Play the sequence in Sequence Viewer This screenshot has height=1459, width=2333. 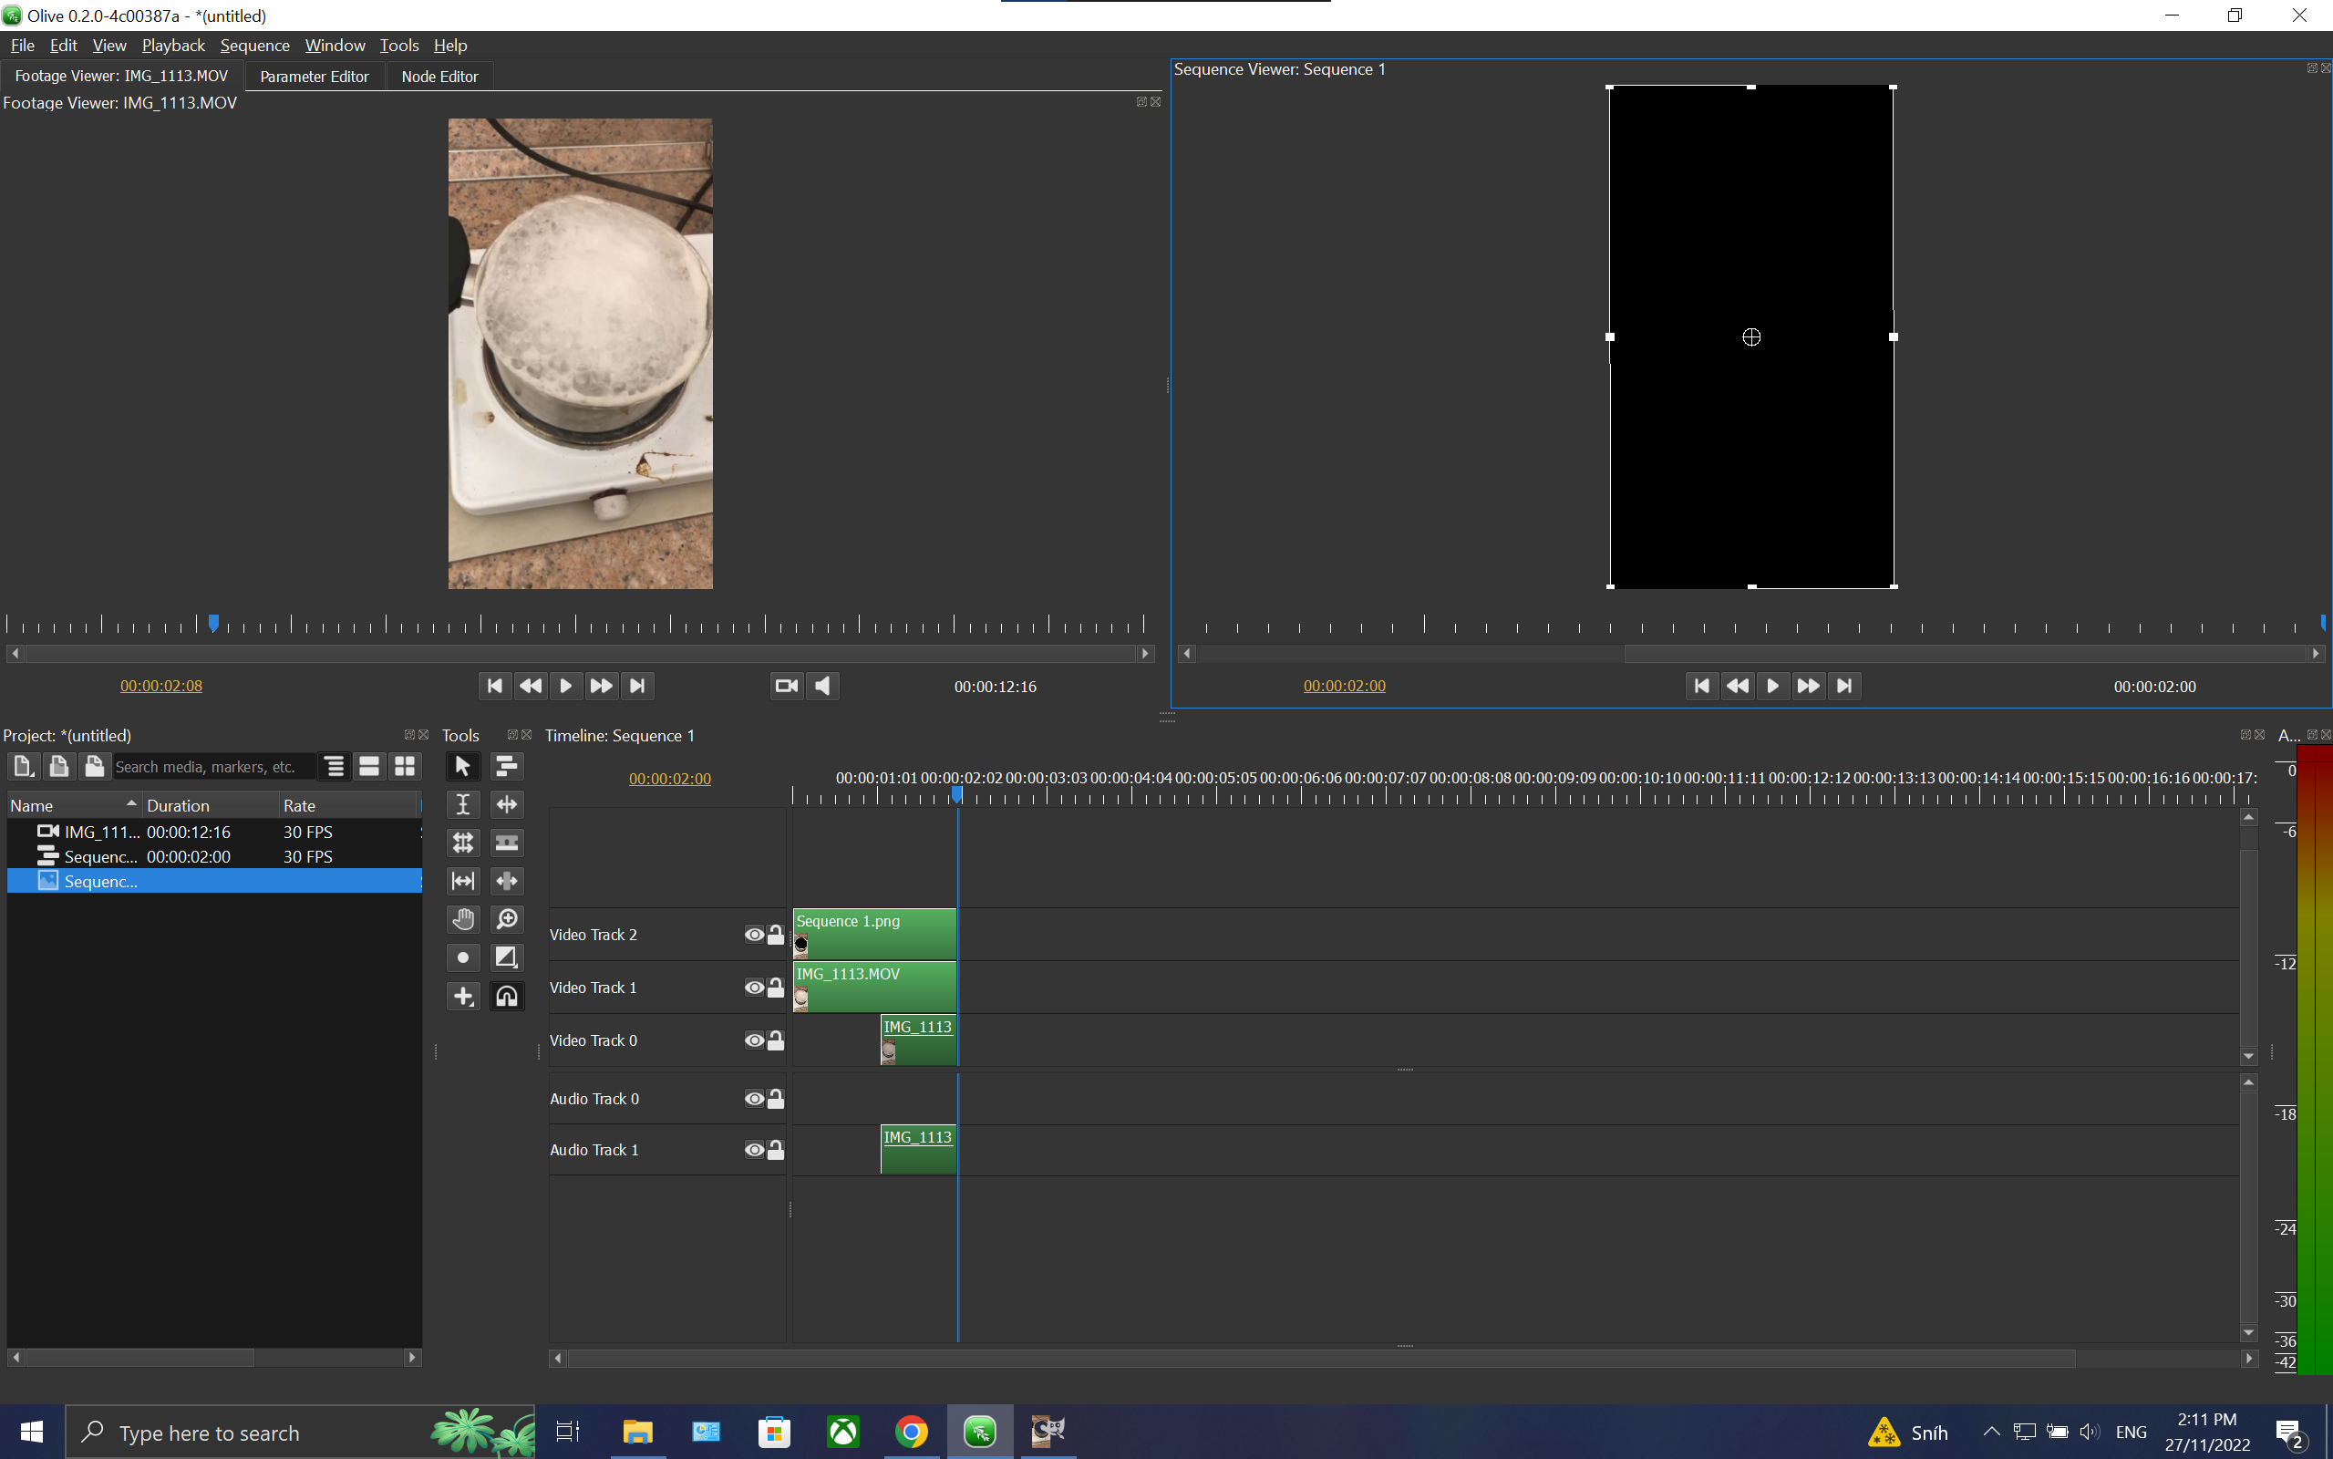pos(1772,686)
